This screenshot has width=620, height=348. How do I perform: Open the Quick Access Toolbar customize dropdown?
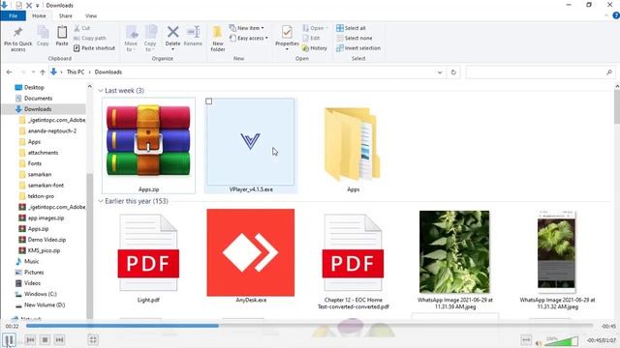click(x=38, y=6)
